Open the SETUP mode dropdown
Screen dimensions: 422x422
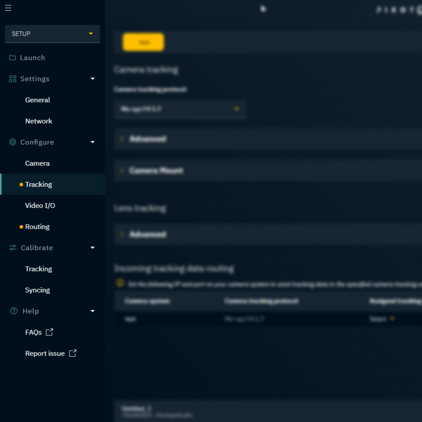point(52,34)
